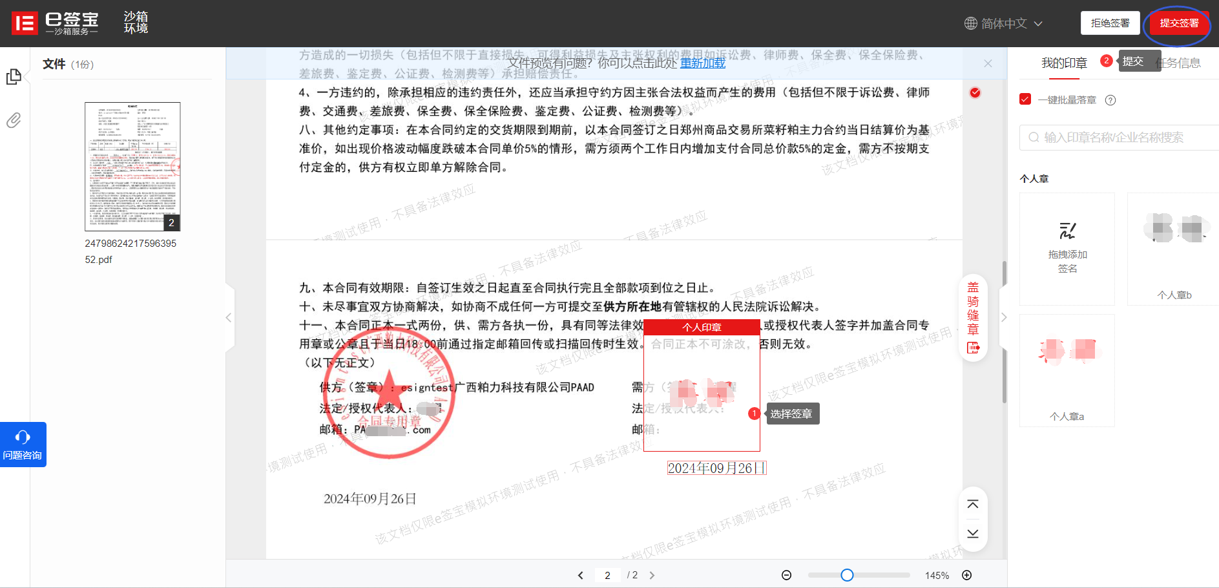The height and width of the screenshot is (588, 1219).
Task: Click the zoom slider handle
Action: (x=847, y=575)
